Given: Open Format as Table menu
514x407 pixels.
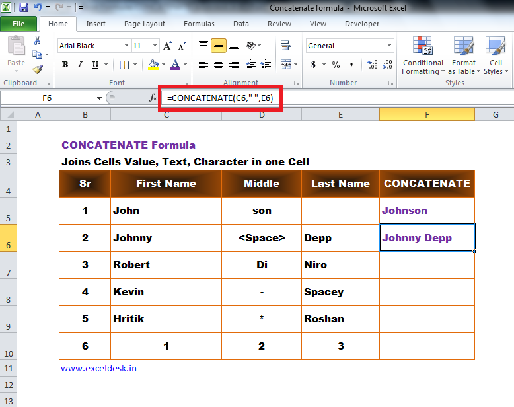Looking at the screenshot, I should 464,55.
